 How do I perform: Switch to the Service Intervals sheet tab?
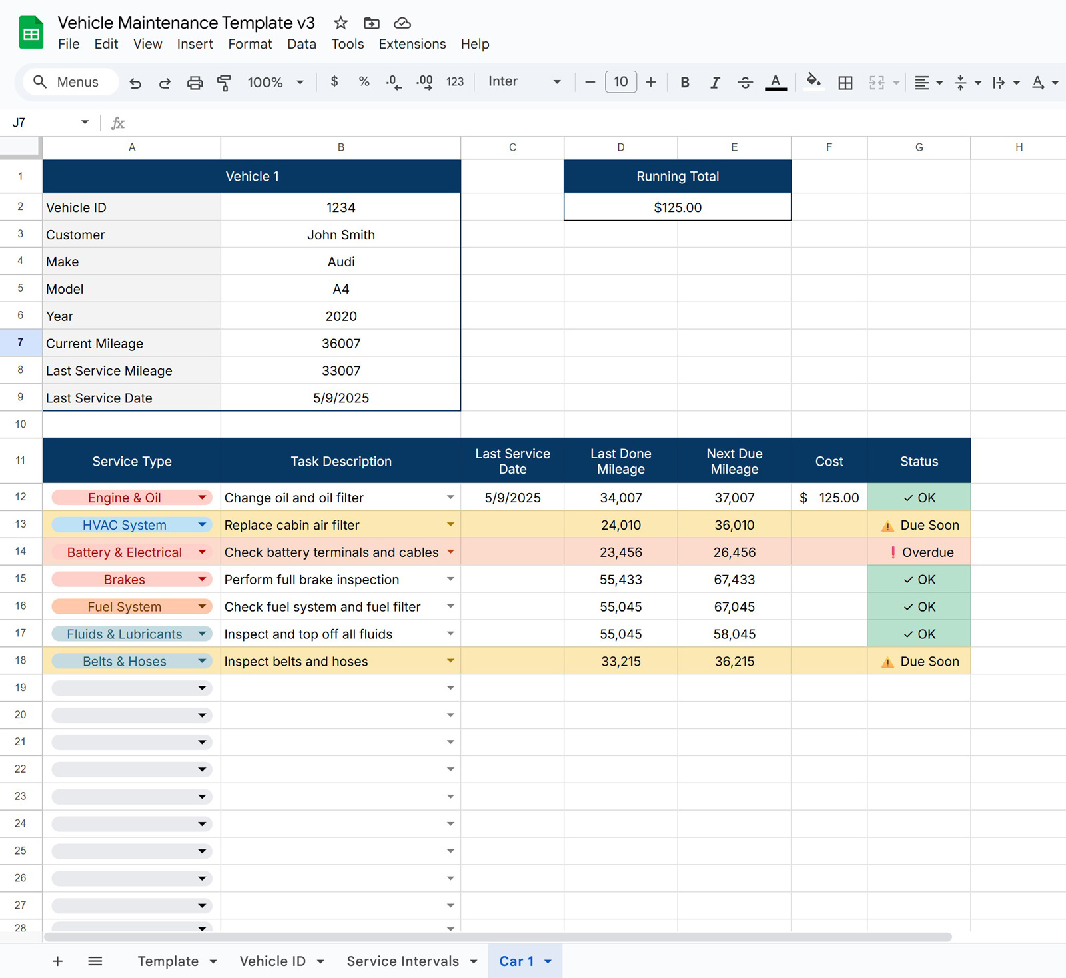(x=402, y=961)
